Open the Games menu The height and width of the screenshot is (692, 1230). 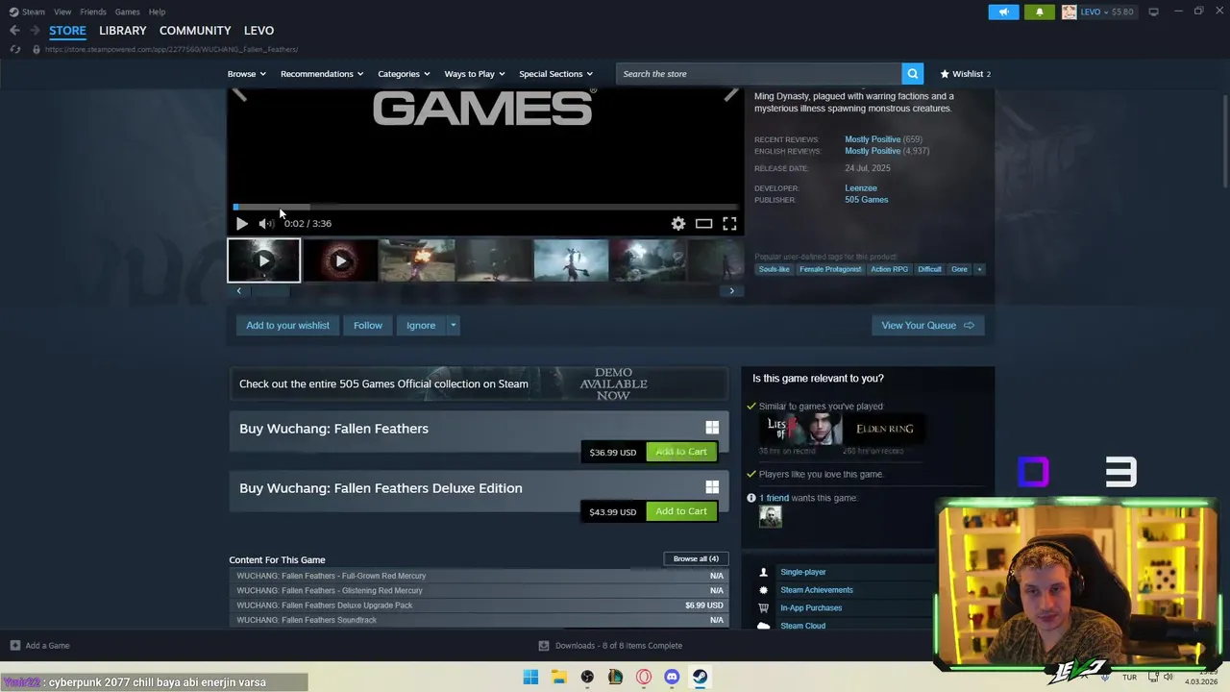(x=127, y=12)
